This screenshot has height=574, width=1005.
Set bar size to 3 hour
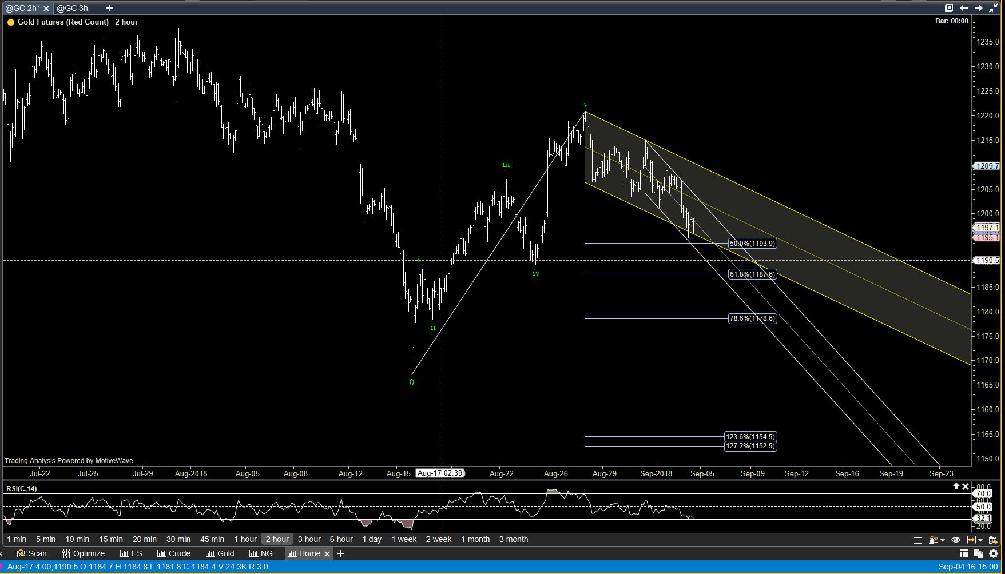pyautogui.click(x=309, y=539)
